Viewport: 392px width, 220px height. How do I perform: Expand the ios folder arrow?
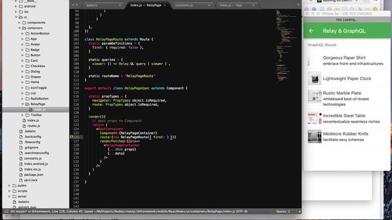[16, 12]
